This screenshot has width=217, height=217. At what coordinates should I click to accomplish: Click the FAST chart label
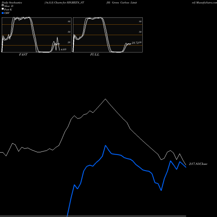click(x=23, y=55)
